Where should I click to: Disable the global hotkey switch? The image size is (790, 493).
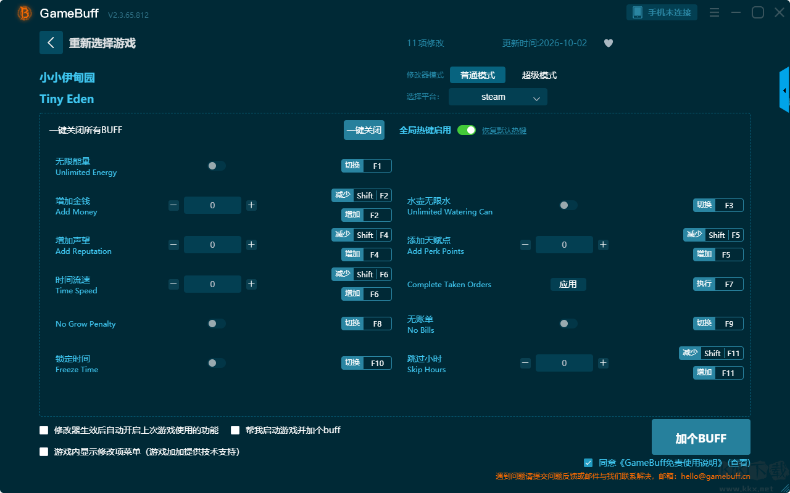pos(467,130)
